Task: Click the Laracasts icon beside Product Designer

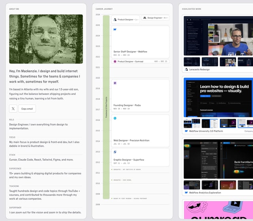Action: pyautogui.click(x=115, y=19)
